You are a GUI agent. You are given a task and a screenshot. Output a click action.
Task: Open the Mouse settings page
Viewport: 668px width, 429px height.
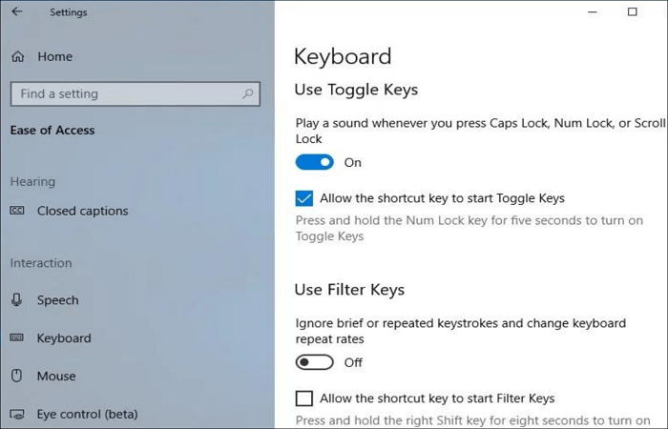click(56, 377)
